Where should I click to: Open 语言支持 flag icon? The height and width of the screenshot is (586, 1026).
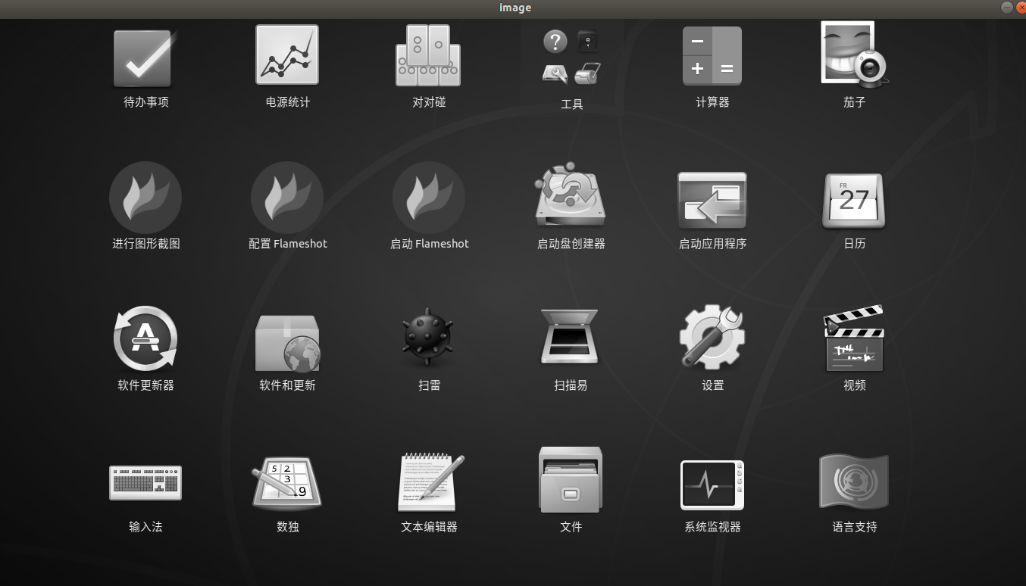(x=854, y=482)
